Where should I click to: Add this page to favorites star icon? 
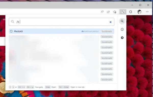tap(115, 12)
